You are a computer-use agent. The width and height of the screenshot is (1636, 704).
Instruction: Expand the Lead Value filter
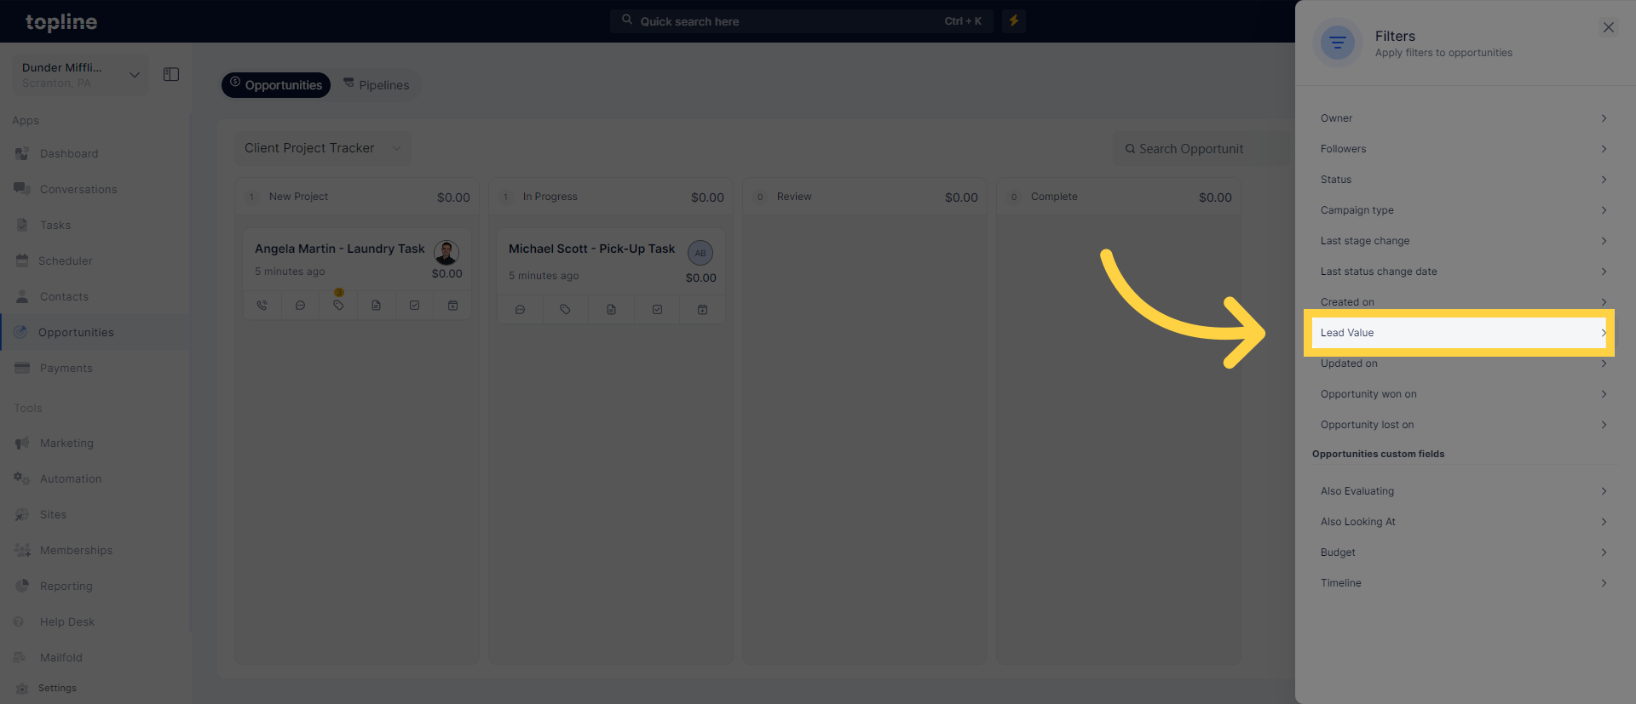(1463, 333)
